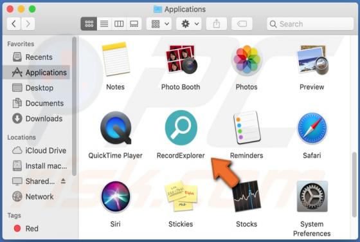The width and height of the screenshot is (360, 242).
Task: Open the Reminders app icon
Action: tap(247, 128)
